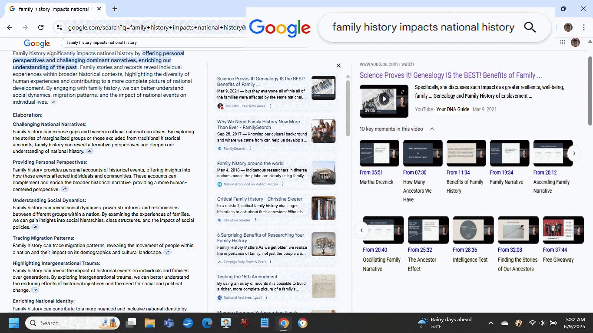
Task: Show next key moments with right arrow
Action: 574,153
